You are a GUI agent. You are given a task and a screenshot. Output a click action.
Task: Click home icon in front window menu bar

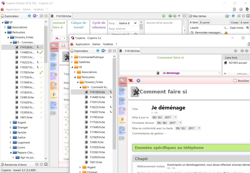(x=72, y=44)
